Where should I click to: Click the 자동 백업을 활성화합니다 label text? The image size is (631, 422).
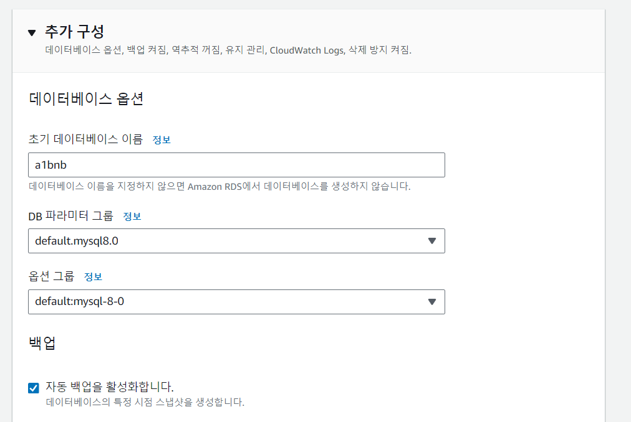click(110, 387)
